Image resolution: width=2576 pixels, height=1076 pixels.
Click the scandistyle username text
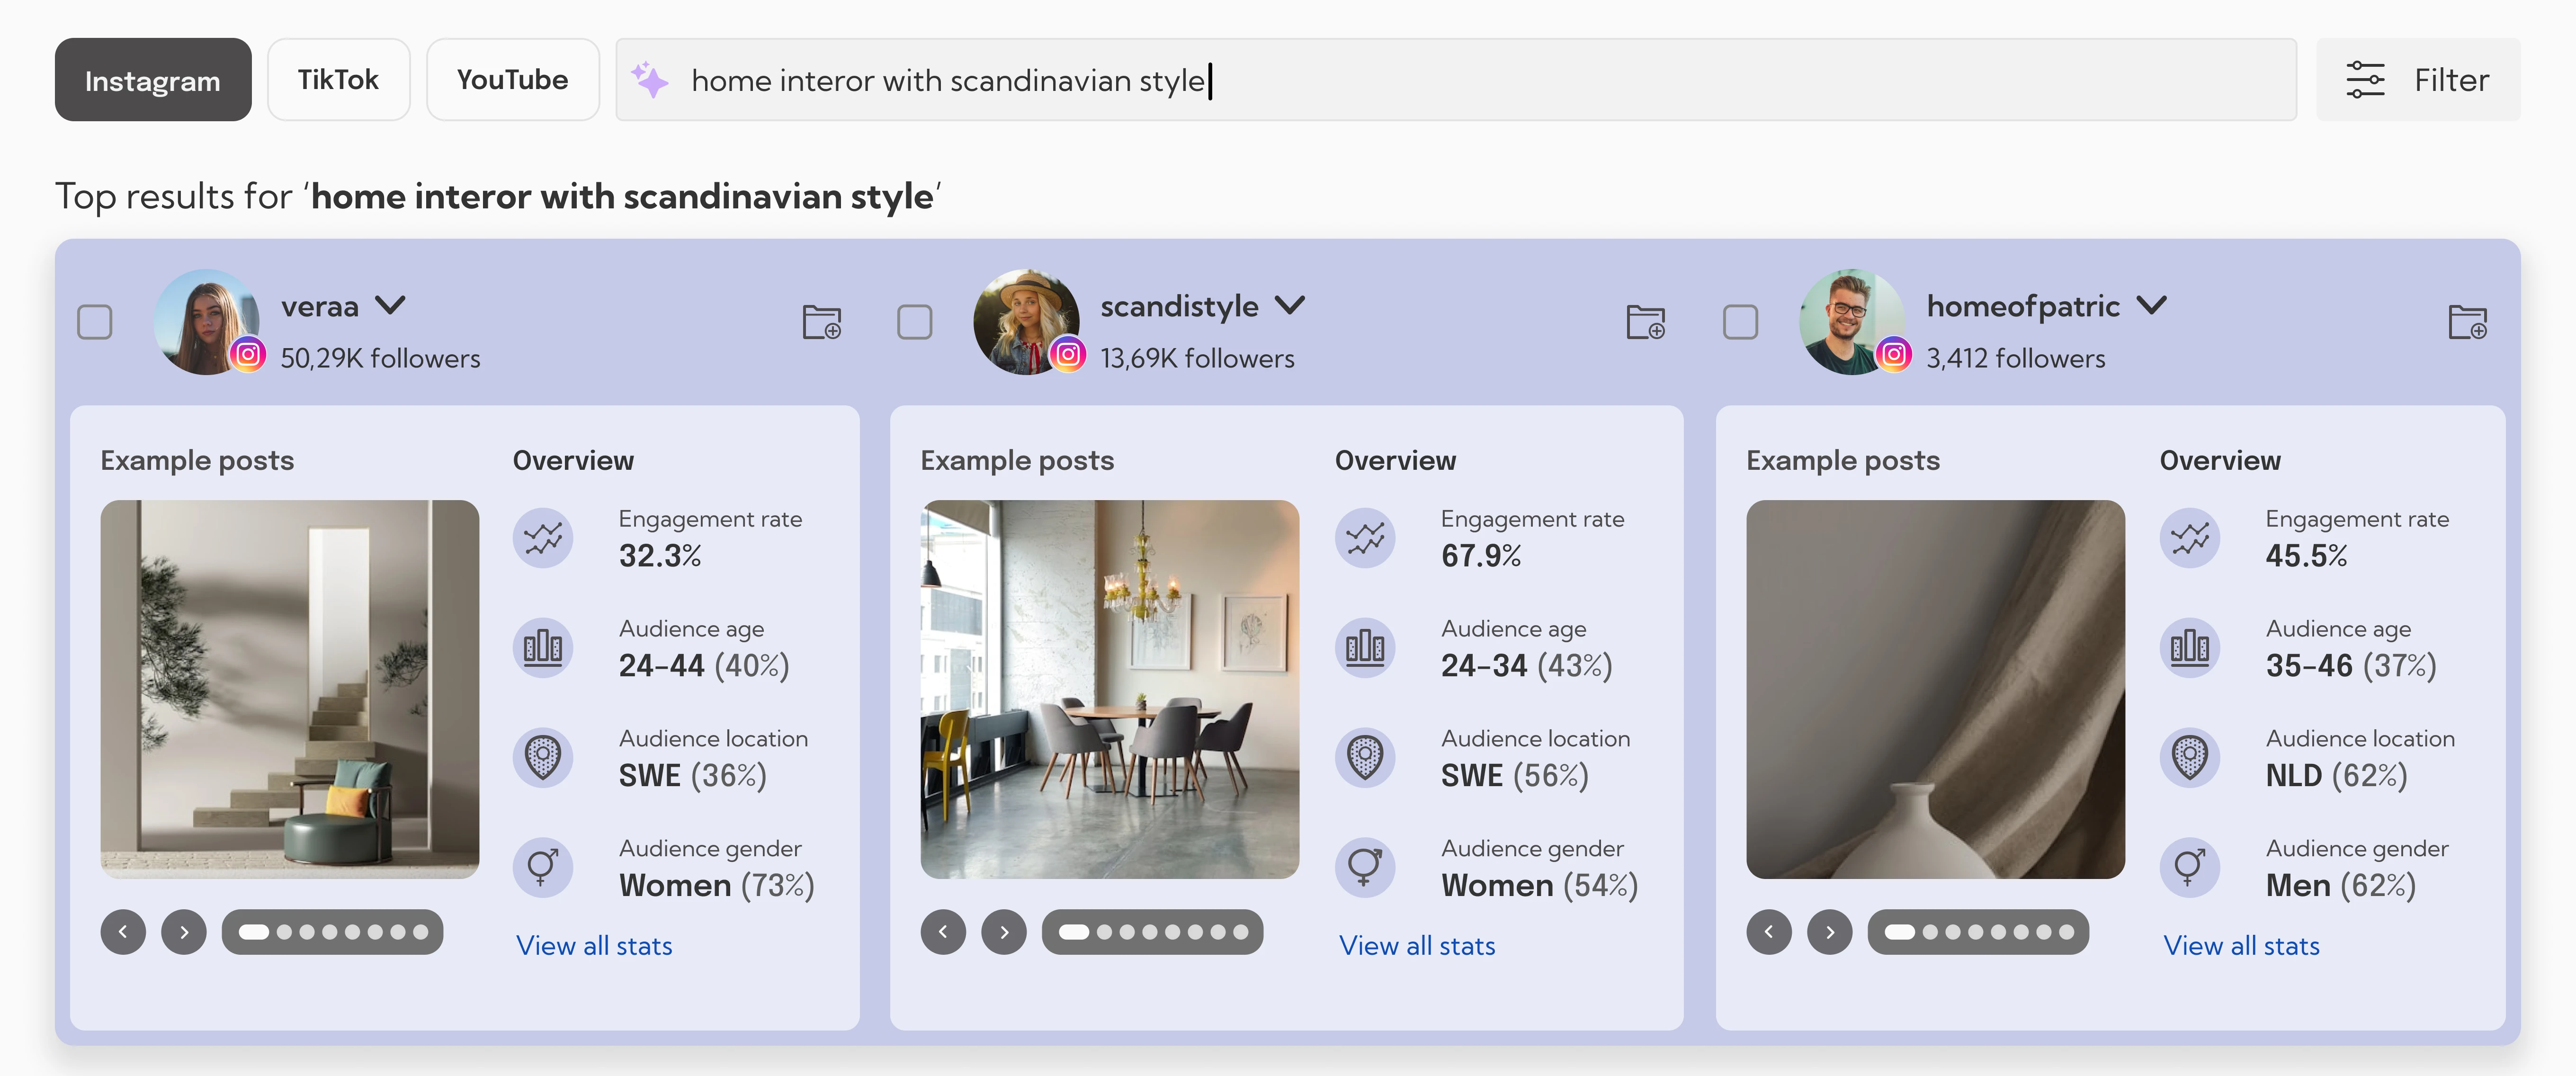1180,306
